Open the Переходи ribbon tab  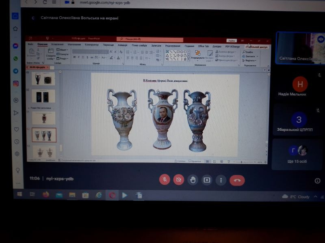coord(108,45)
